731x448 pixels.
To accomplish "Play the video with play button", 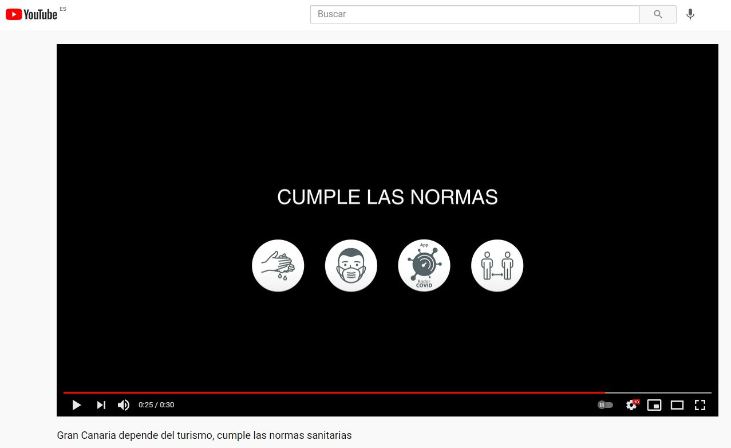I will [x=76, y=405].
